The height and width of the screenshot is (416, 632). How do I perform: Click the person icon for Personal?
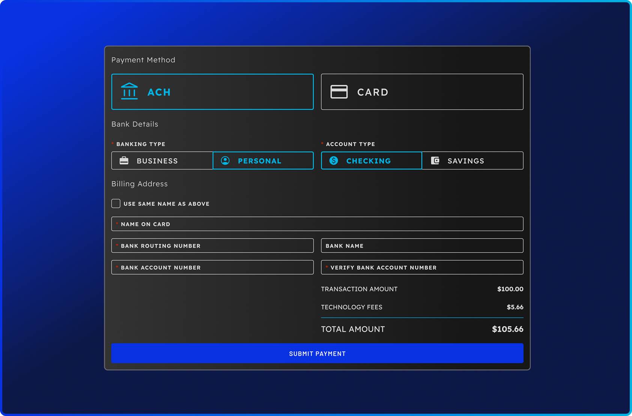coord(225,161)
